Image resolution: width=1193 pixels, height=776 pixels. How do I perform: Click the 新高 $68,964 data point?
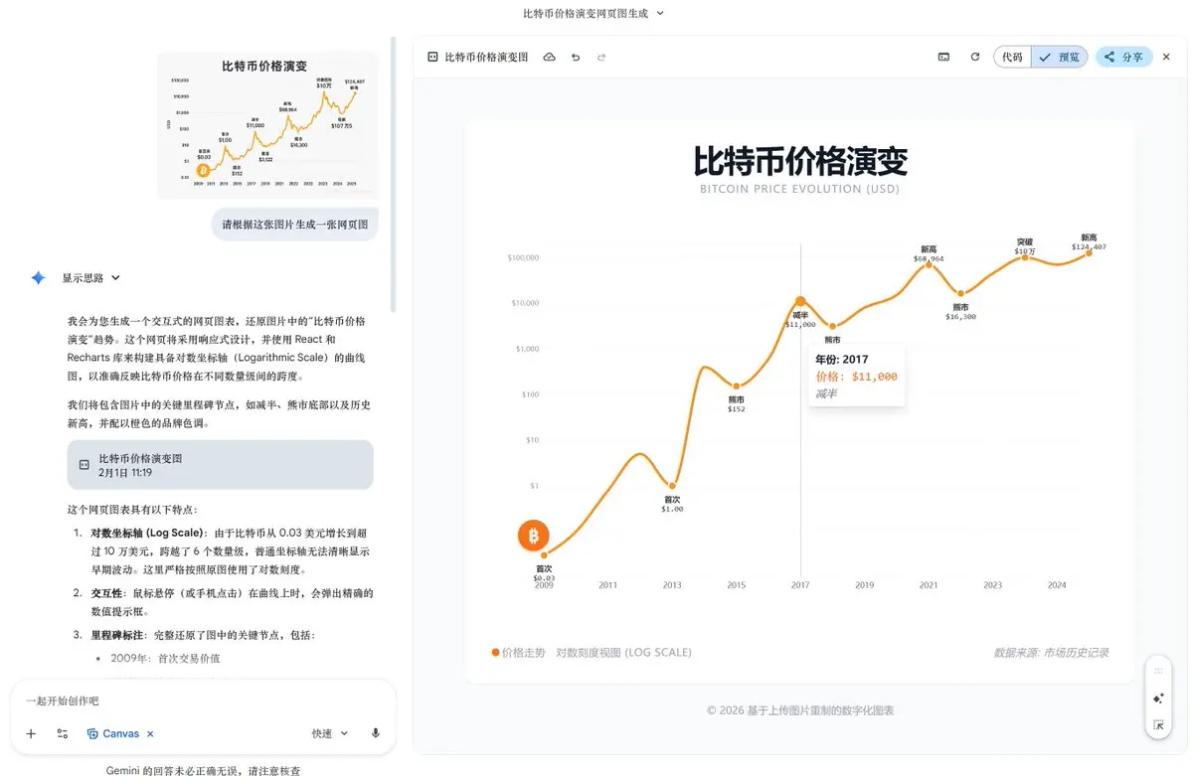pyautogui.click(x=930, y=265)
